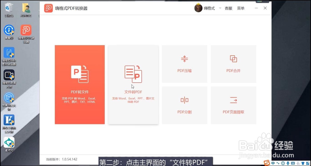
Task: Click the 嗨格式 username in title bar
Action: (x=209, y=8)
